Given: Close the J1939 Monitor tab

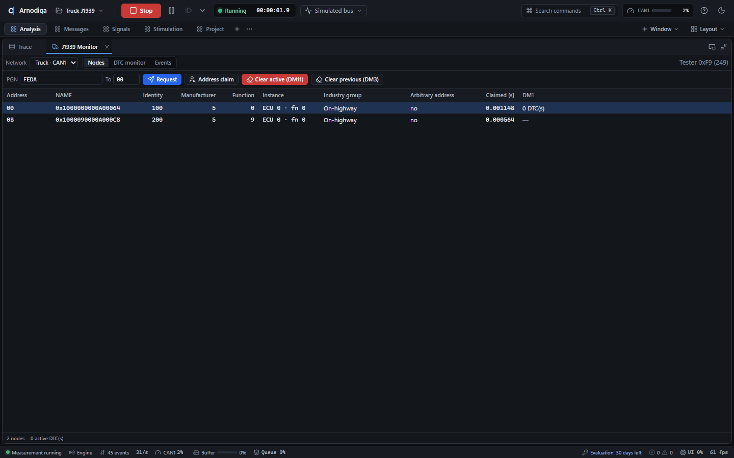Looking at the screenshot, I should (x=107, y=47).
